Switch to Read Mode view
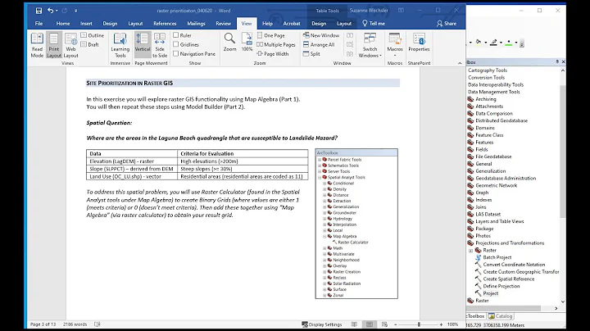Viewport: 590px width, 331px height. 37,45
